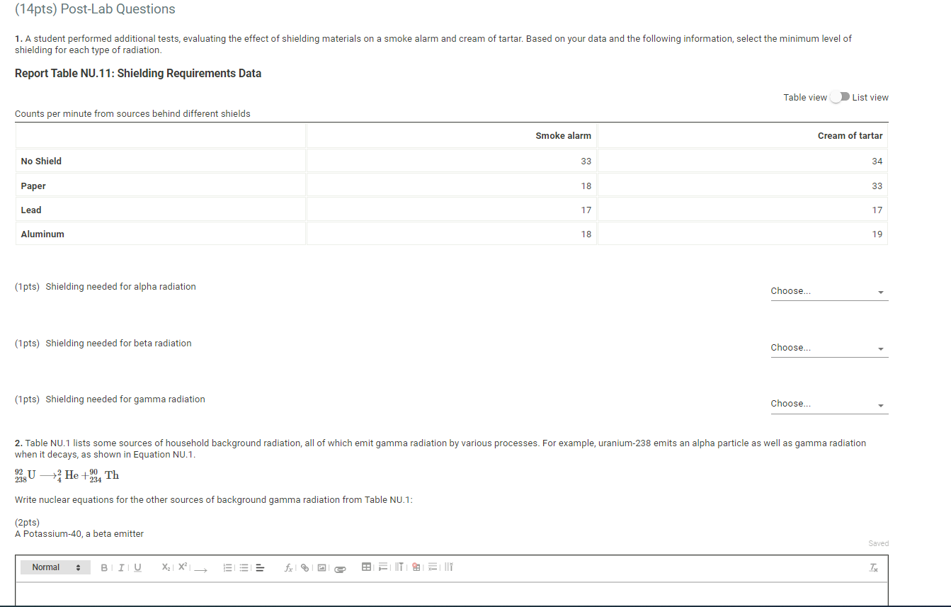Select the Paper row label
Image resolution: width=951 pixels, height=607 pixels.
tap(33, 186)
